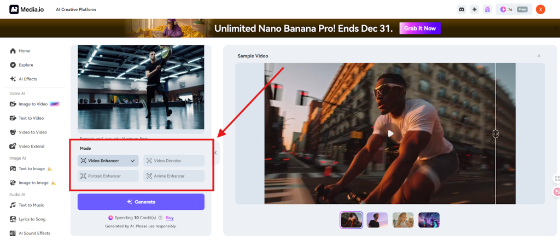Click the Generate button

tap(141, 202)
